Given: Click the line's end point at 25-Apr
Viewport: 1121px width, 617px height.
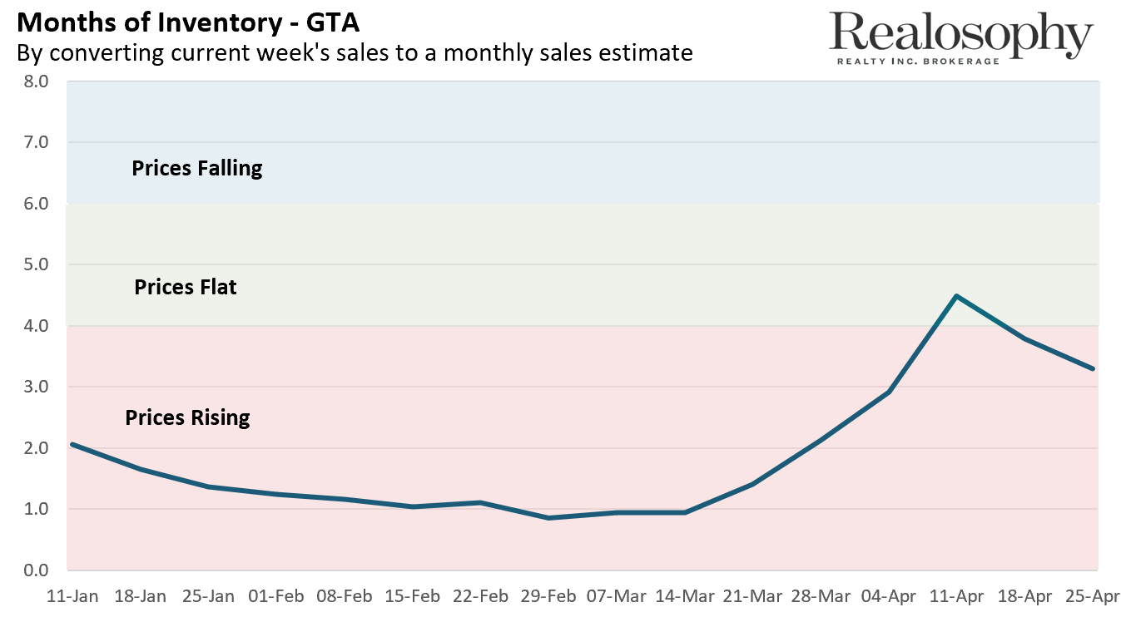Looking at the screenshot, I should tap(1092, 368).
